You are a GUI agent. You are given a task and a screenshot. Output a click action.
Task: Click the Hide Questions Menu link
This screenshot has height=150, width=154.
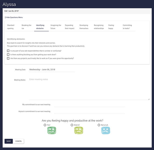(14, 17)
